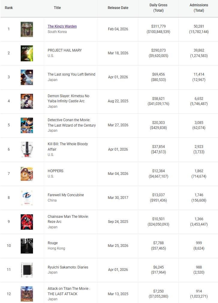
Task: Select The Last song You Left Behind poster
Action: point(27,77)
